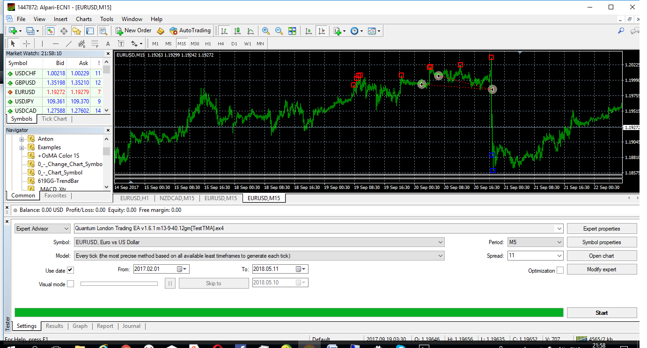Open the Profiles toolbar icon
Viewport: 647px width, 348px height.
coord(31,31)
